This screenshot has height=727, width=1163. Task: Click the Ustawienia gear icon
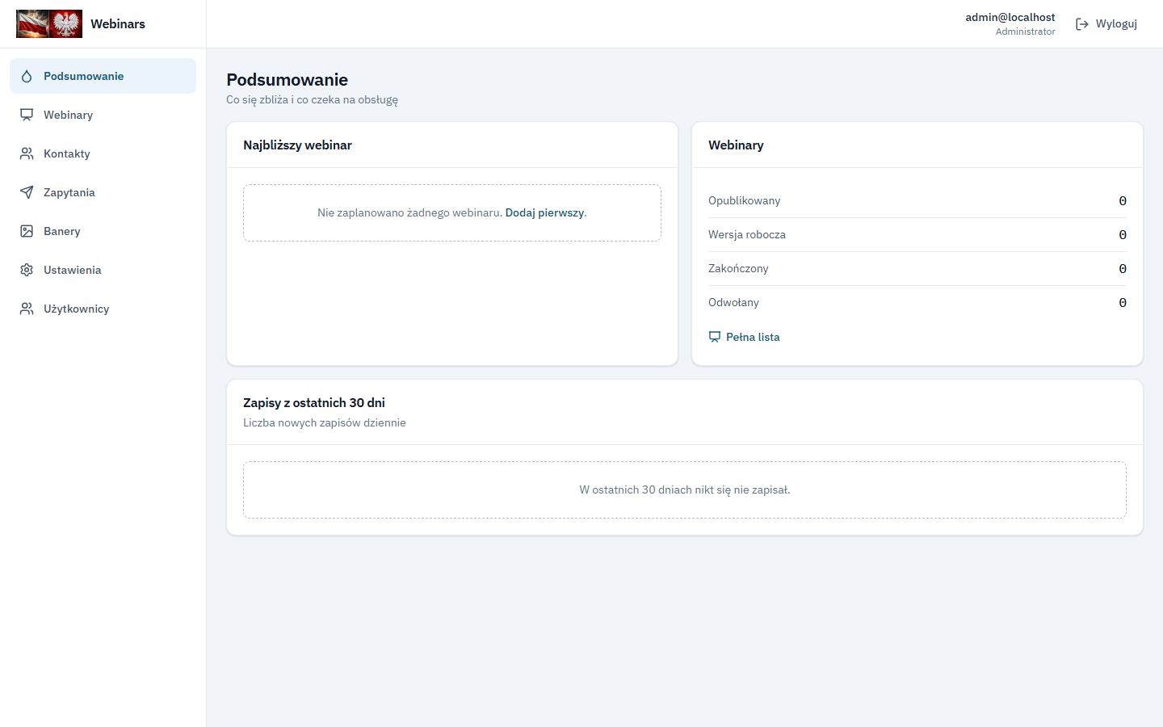click(27, 270)
